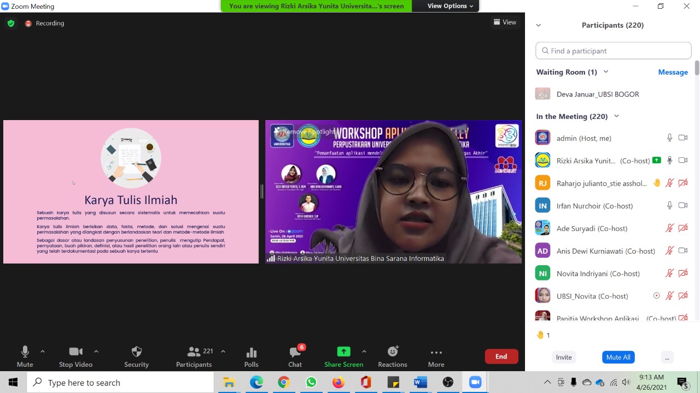The image size is (700, 393).
Task: Open participants options arrow next to 221
Action: [223, 352]
